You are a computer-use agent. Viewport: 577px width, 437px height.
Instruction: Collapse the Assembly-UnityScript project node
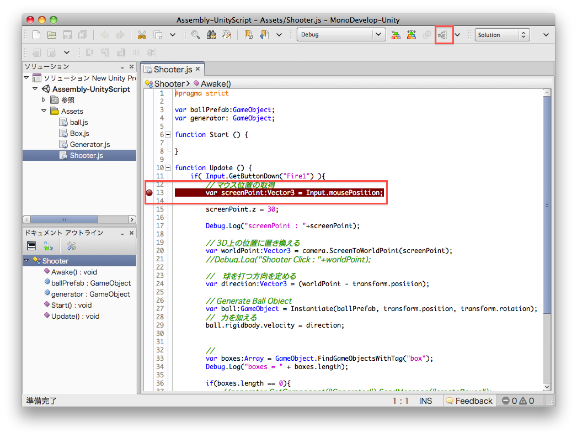[35, 89]
